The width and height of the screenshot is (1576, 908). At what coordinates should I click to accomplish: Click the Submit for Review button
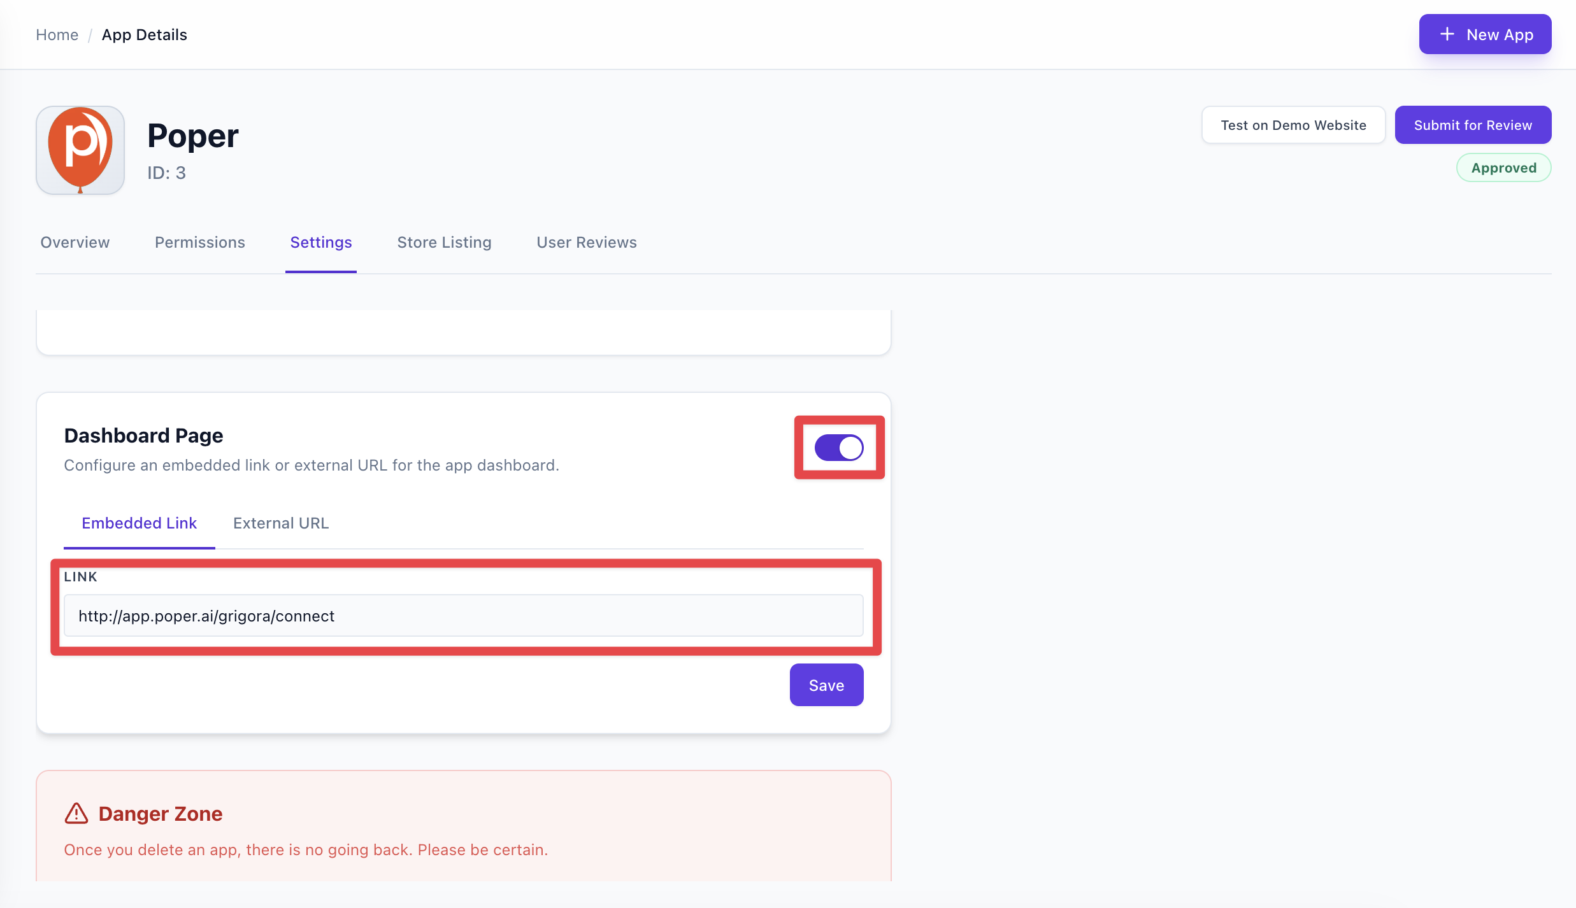[1473, 125]
